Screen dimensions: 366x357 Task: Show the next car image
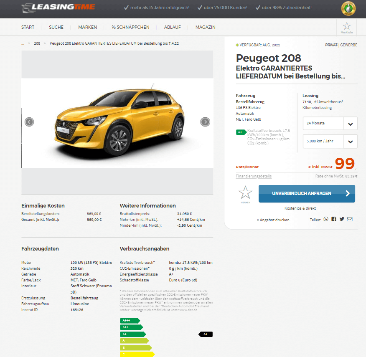click(x=205, y=122)
